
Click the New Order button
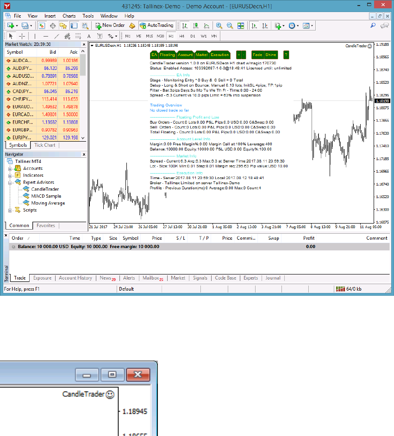tap(110, 25)
